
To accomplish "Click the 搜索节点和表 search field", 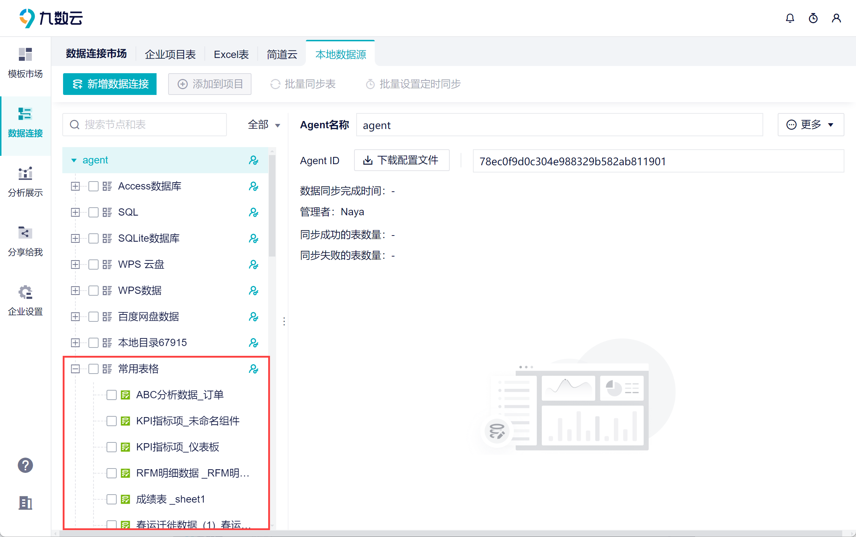I will [x=145, y=125].
